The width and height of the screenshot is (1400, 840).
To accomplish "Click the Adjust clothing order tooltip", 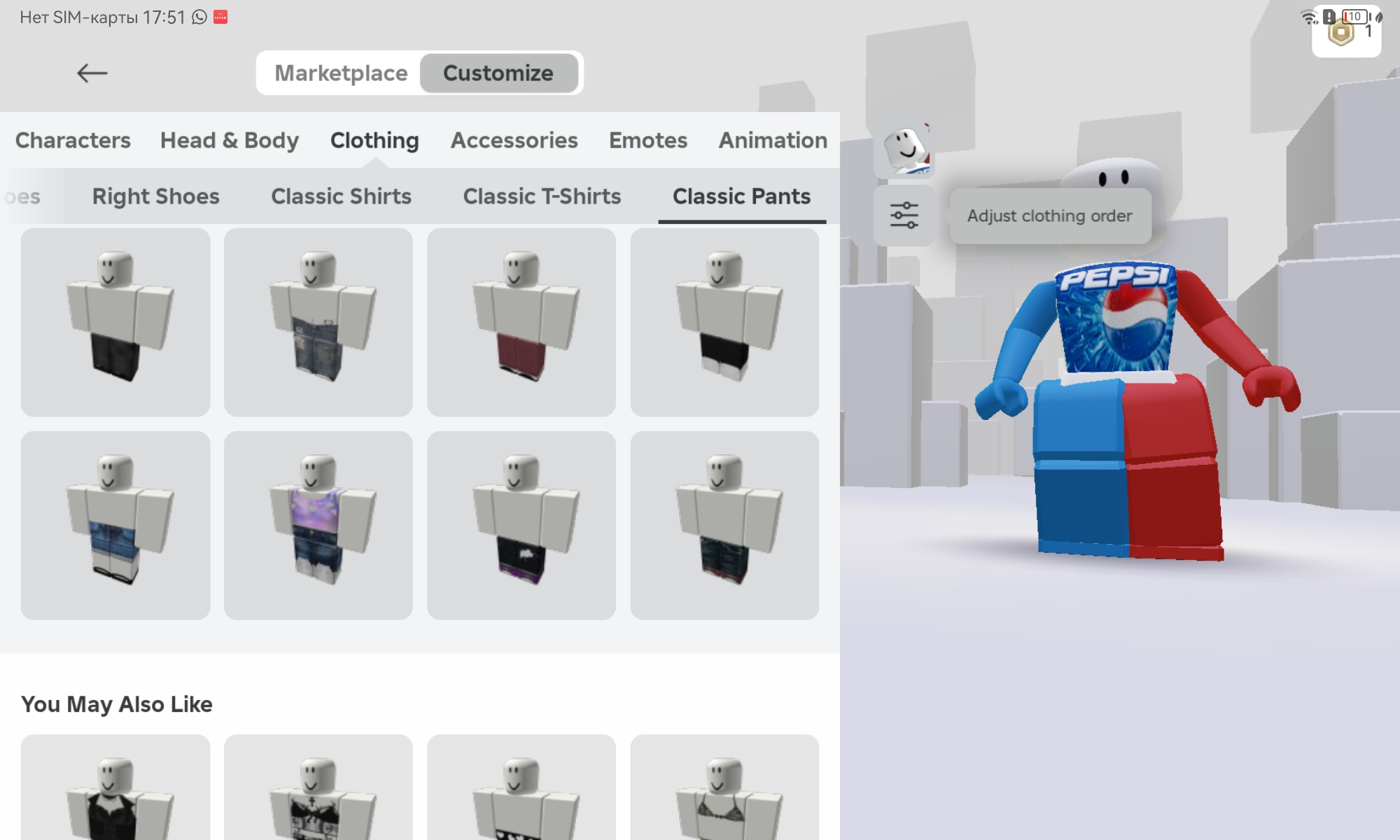I will click(x=1049, y=216).
